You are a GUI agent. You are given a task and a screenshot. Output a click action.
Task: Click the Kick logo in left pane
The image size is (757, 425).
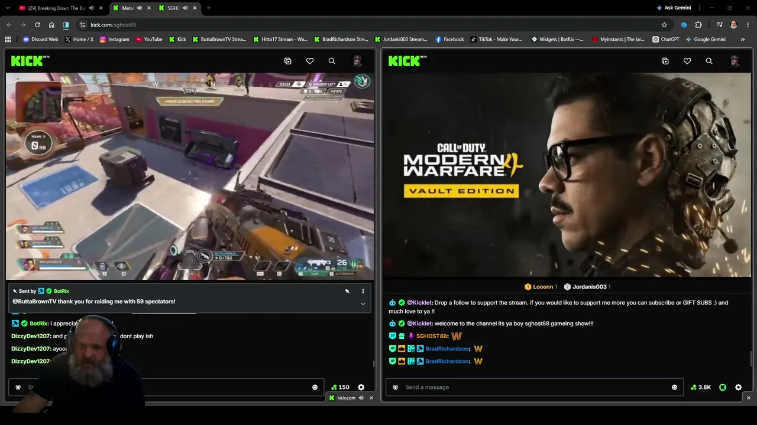click(30, 61)
